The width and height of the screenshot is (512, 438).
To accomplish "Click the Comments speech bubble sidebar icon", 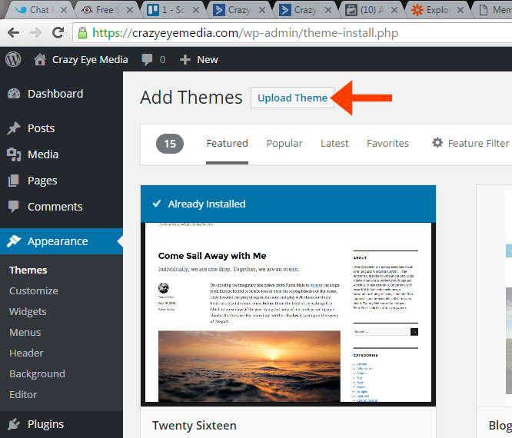I will [14, 207].
